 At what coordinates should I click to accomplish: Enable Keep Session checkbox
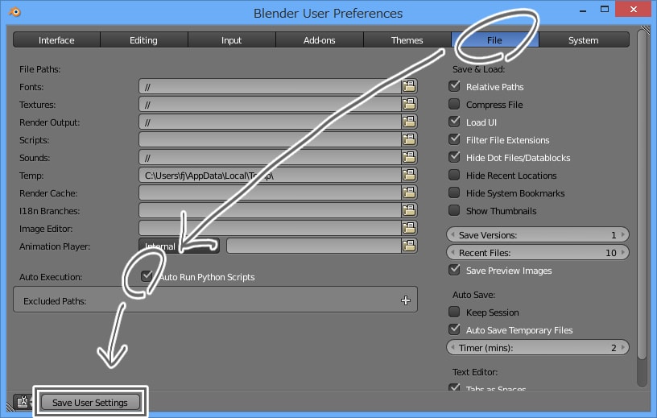coord(454,312)
